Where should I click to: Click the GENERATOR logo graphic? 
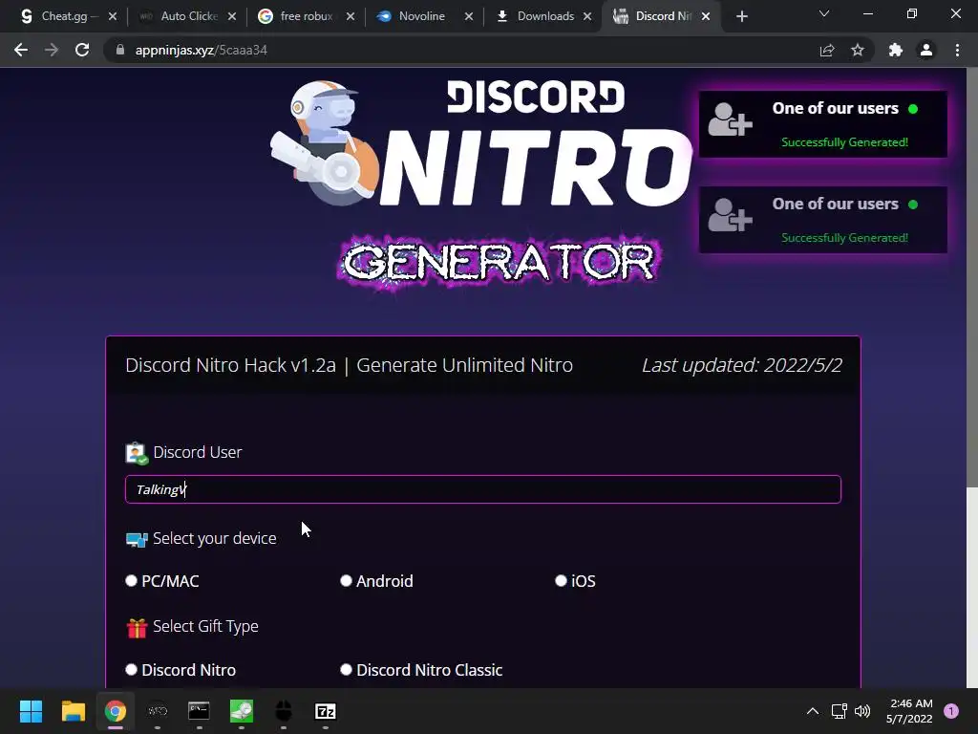point(499,262)
